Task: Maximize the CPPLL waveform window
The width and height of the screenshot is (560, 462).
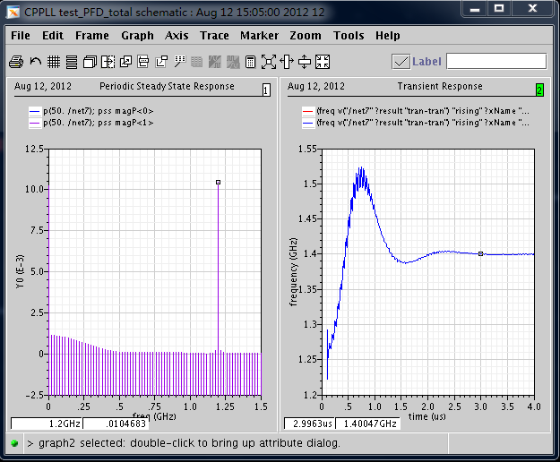Action: coord(499,9)
